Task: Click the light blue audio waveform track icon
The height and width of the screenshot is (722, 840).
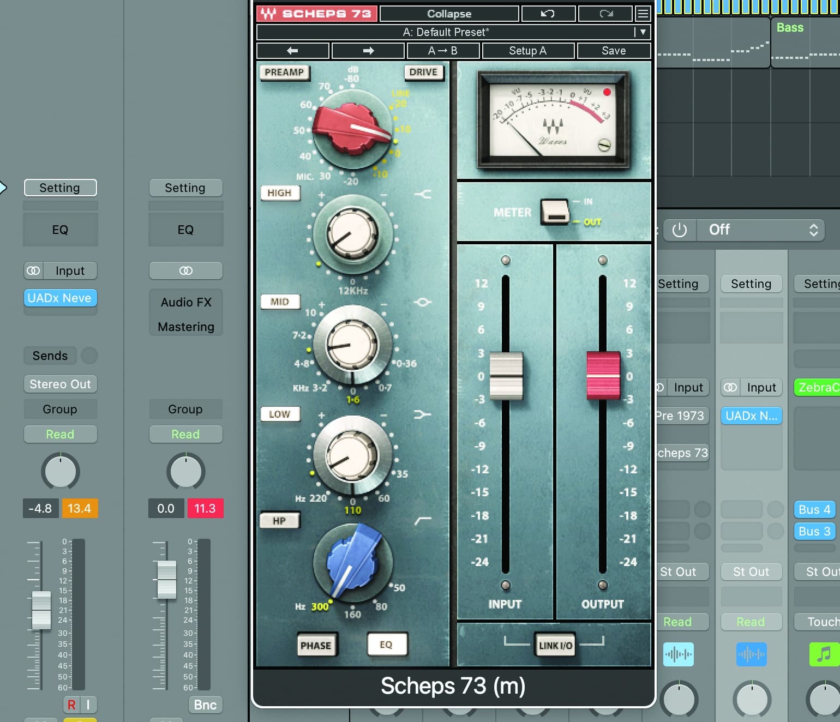Action: 679,654
